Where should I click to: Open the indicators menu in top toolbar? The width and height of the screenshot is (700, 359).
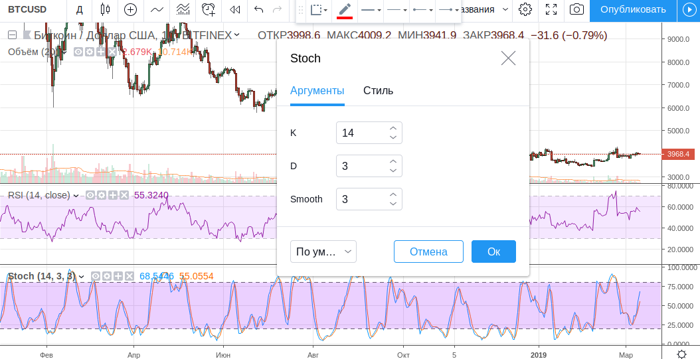pos(157,9)
